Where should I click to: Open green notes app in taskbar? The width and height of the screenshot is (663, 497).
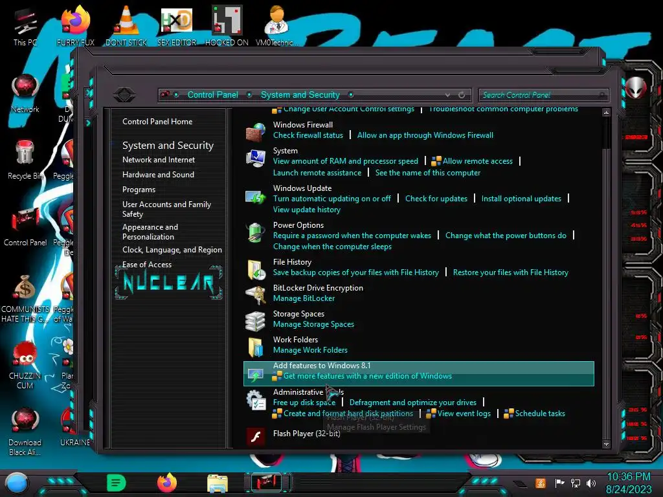click(117, 483)
